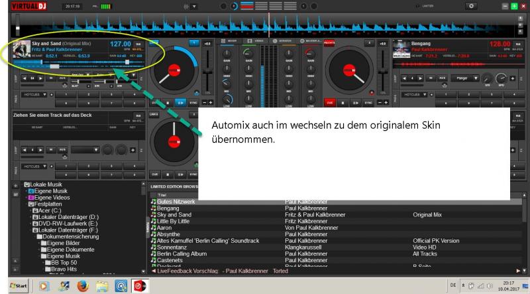Click Titel column header
Viewport: 530px width, 294px height.
click(162, 195)
